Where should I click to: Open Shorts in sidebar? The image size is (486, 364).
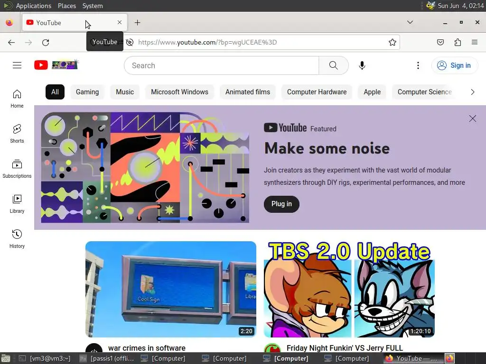click(17, 134)
